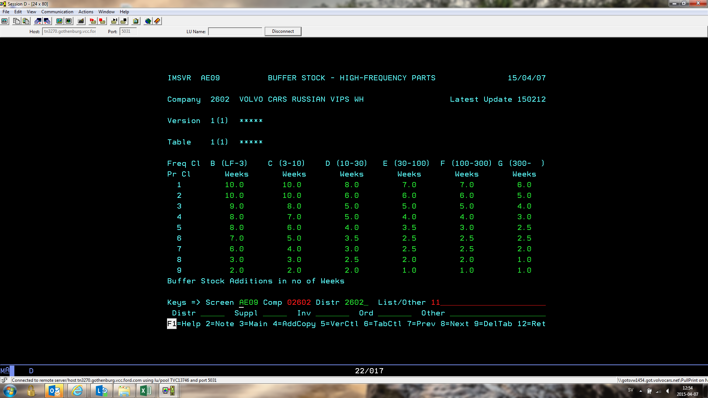Screen dimensions: 708x398
Task: Click the 7=Prev function key label
Action: 421,324
